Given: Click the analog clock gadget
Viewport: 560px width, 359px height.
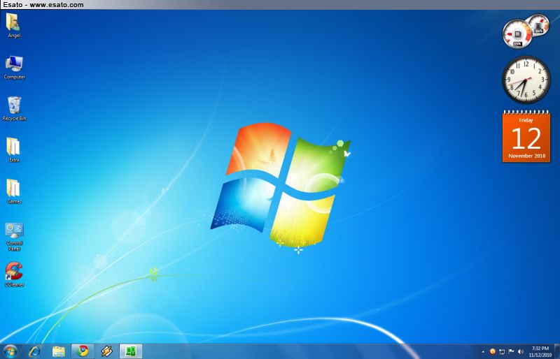Looking at the screenshot, I should 526,79.
